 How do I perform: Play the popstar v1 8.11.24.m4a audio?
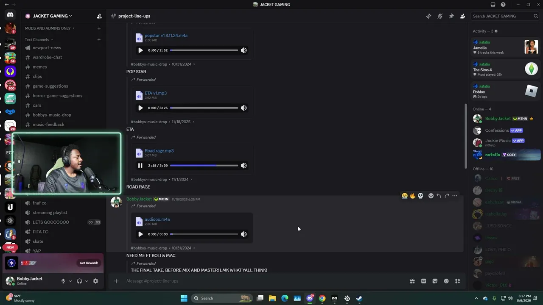pos(140,50)
